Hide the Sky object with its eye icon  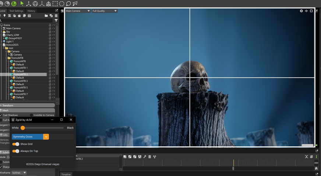click(54, 32)
